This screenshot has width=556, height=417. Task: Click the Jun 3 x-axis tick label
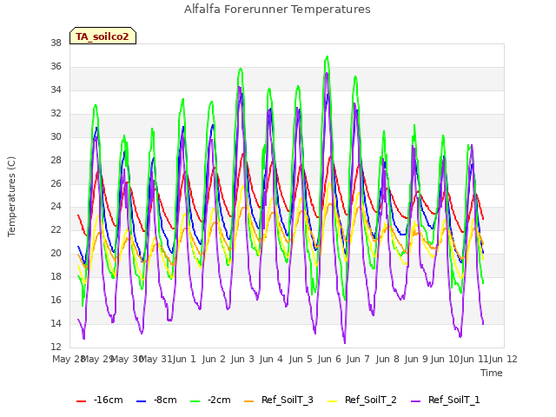tap(242, 359)
